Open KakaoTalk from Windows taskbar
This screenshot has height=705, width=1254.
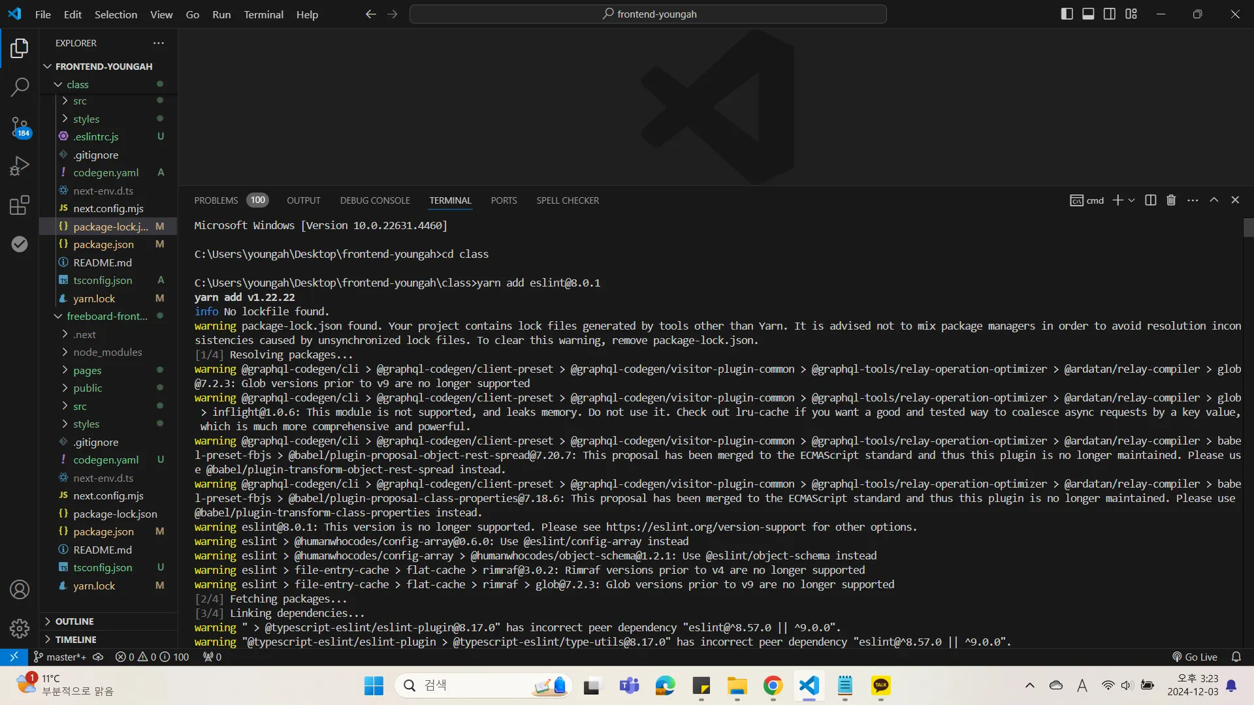880,685
